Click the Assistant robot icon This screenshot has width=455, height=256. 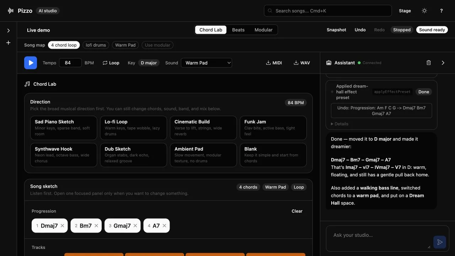(329, 63)
